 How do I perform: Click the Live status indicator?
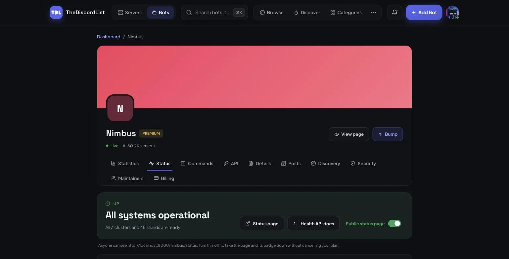(112, 146)
